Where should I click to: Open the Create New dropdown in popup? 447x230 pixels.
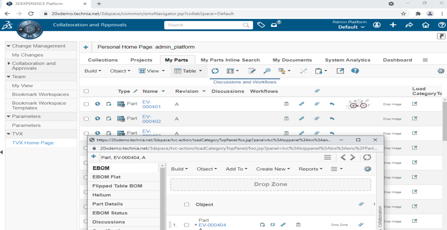tap(273, 169)
